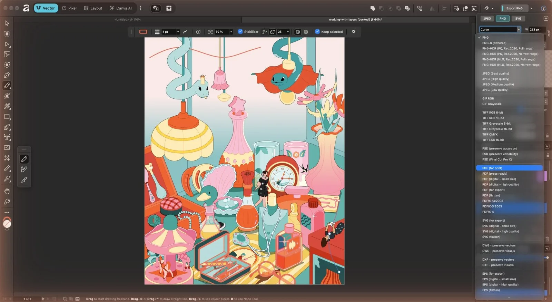552x302 pixels.
Task: Select the Hand view tool
Action: pos(7,191)
